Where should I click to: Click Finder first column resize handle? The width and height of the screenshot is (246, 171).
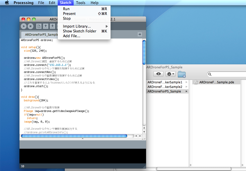pos(191,165)
